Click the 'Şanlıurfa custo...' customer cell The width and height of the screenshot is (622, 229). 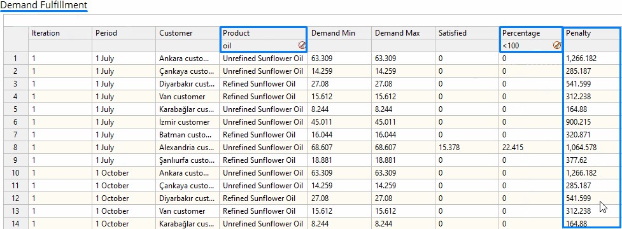(x=188, y=160)
